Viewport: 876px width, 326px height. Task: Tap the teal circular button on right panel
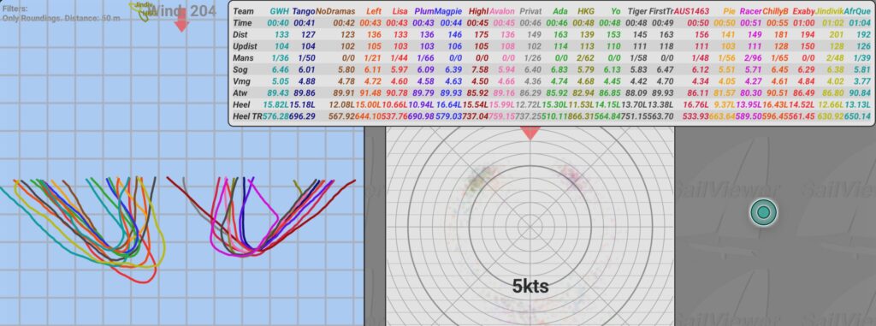763,212
